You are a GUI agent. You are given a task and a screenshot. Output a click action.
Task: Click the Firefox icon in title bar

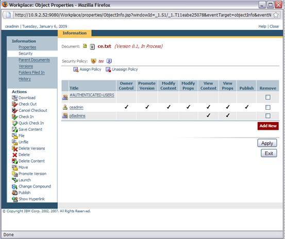point(5,4)
